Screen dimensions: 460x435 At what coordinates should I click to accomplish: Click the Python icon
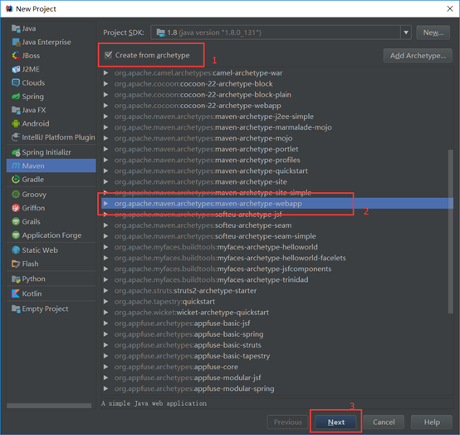point(16,279)
